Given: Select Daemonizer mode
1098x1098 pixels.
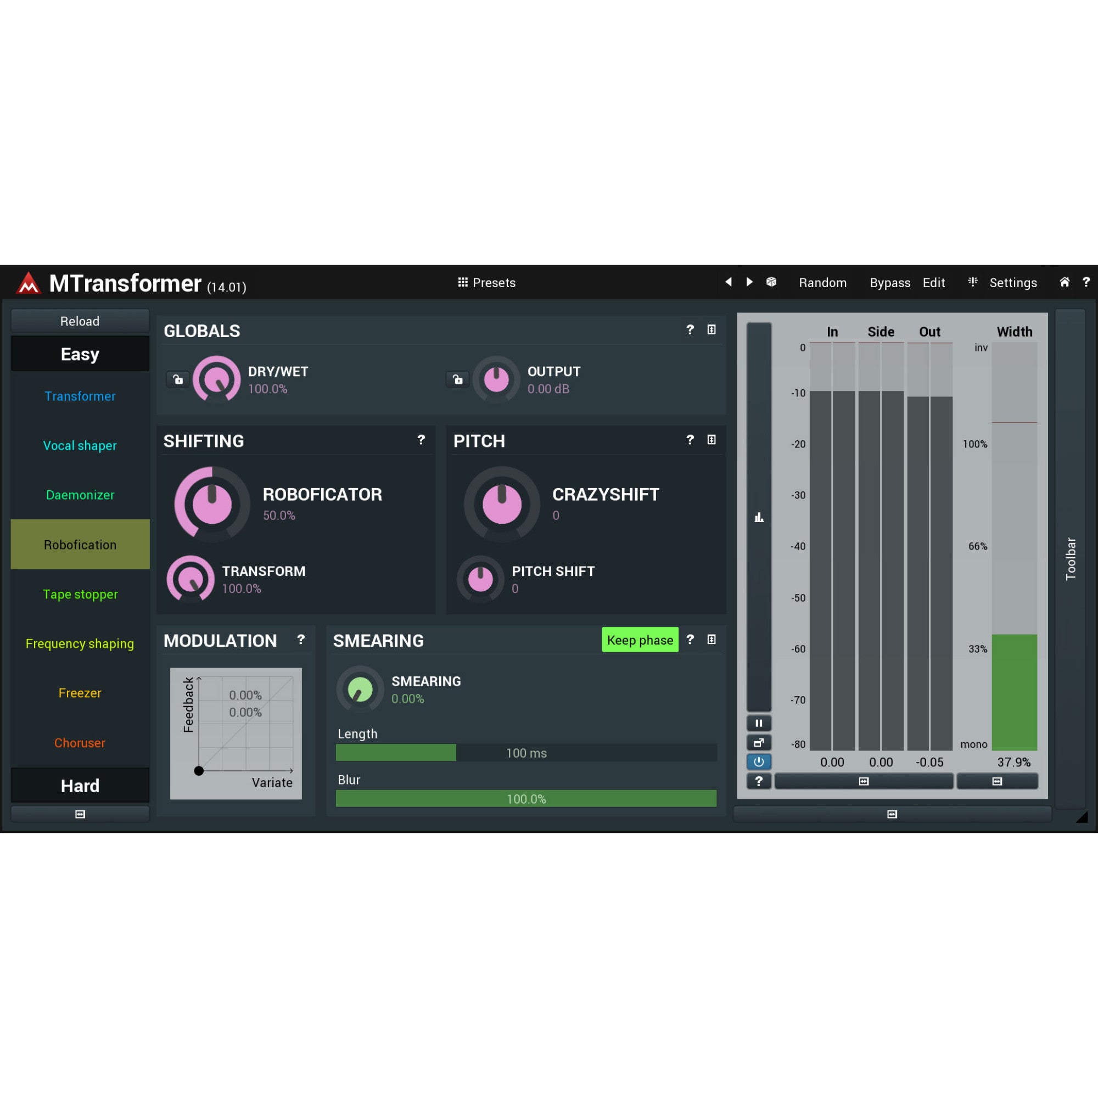Looking at the screenshot, I should [80, 495].
